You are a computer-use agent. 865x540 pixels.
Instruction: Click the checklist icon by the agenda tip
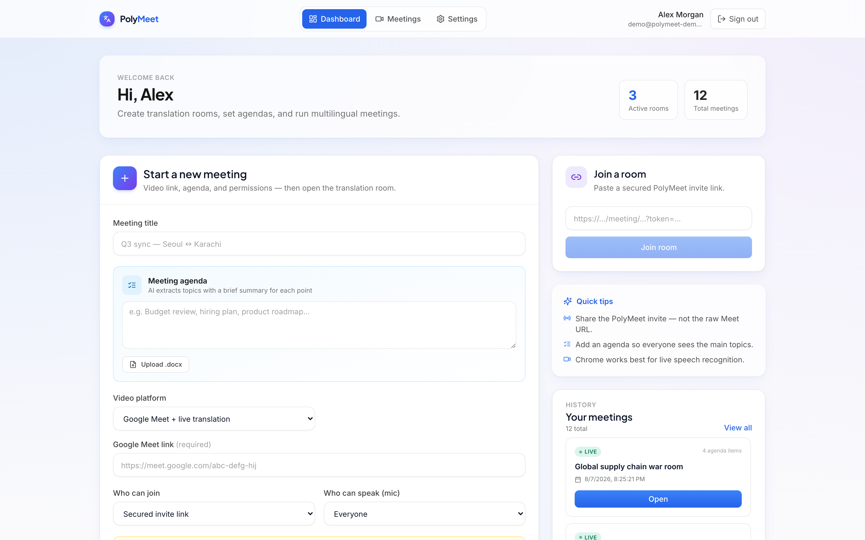click(x=567, y=344)
